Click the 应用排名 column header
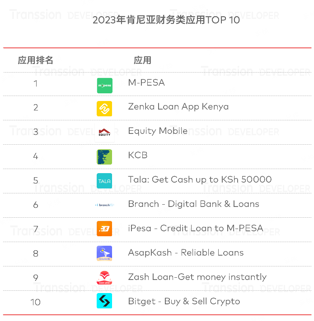Viewport: 314px width, 321px height. point(36,60)
